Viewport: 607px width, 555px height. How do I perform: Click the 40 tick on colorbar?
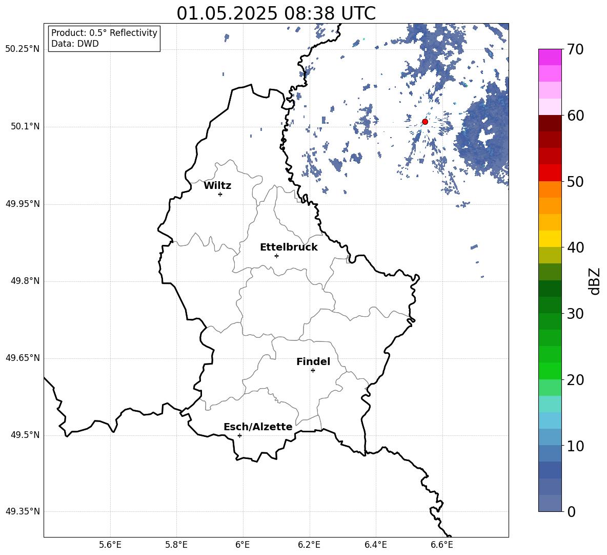(x=575, y=247)
